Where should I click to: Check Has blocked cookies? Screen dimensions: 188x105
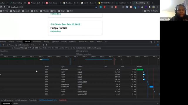(71, 48)
